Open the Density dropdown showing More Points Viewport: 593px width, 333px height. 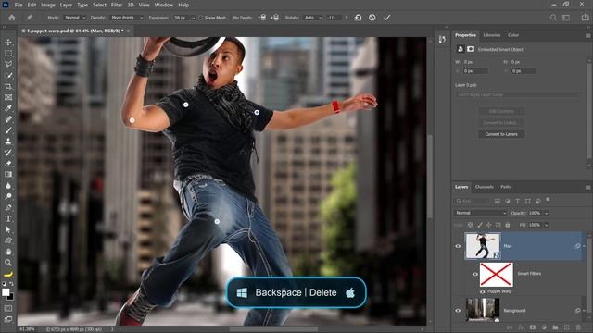point(127,18)
